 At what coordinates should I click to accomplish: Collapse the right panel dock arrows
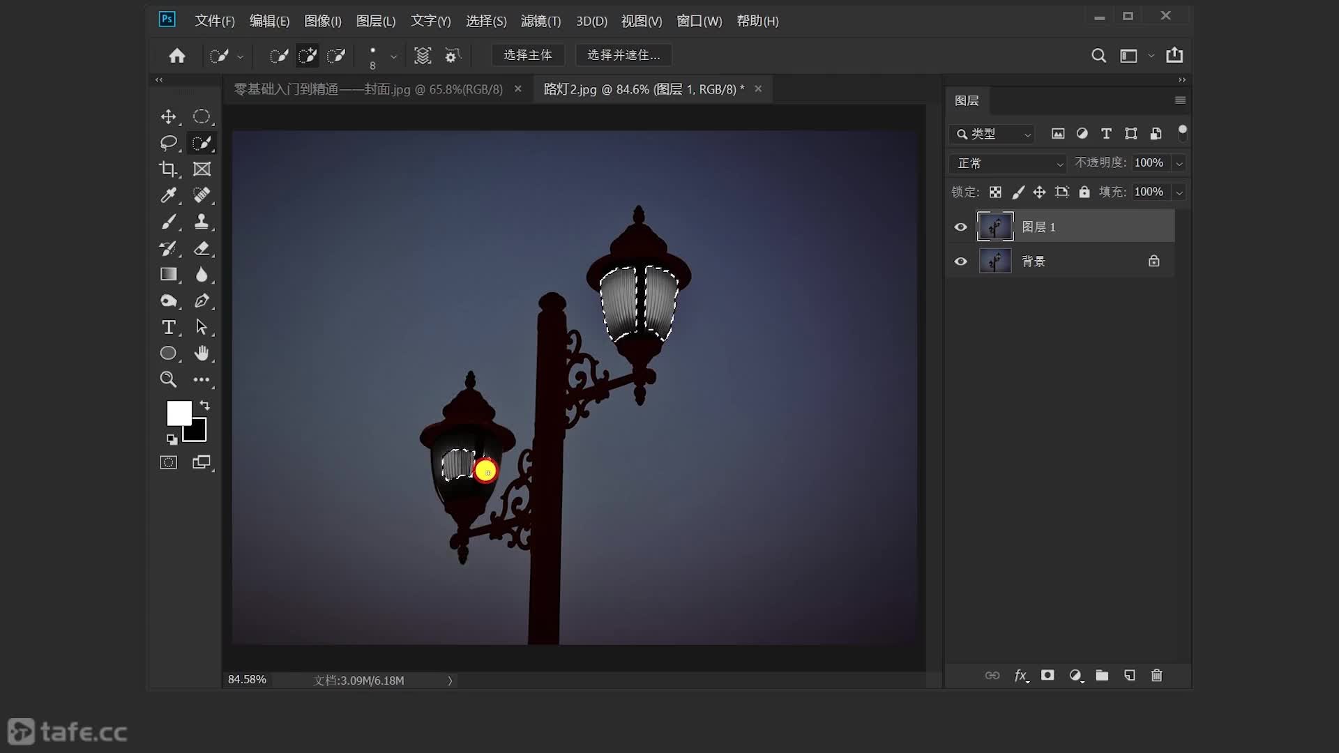point(1181,79)
